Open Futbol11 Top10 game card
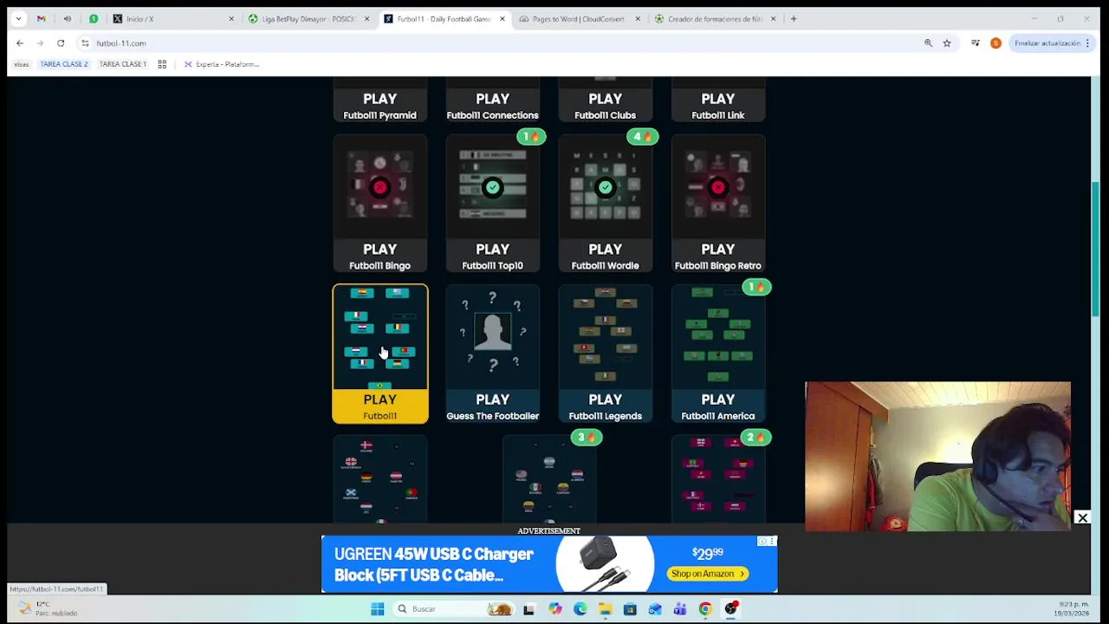Viewport: 1109px width, 624px height. pyautogui.click(x=492, y=204)
